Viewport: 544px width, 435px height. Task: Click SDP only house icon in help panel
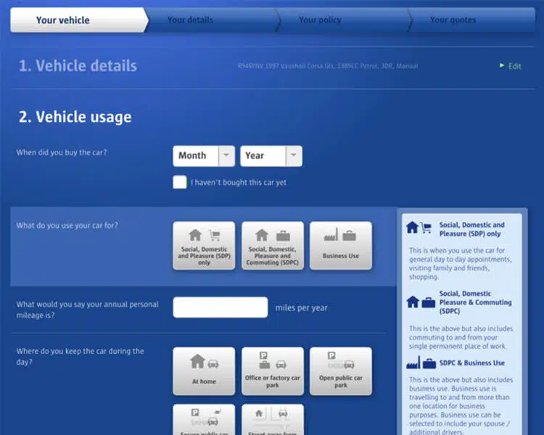[x=413, y=228]
